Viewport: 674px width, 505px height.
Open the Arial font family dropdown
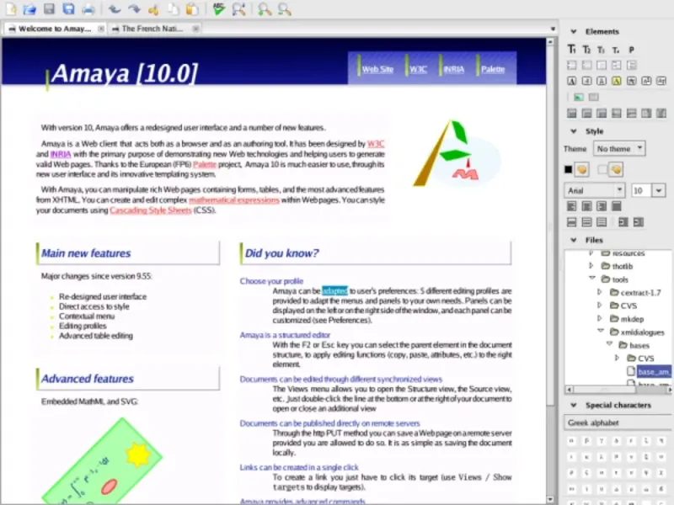(595, 190)
